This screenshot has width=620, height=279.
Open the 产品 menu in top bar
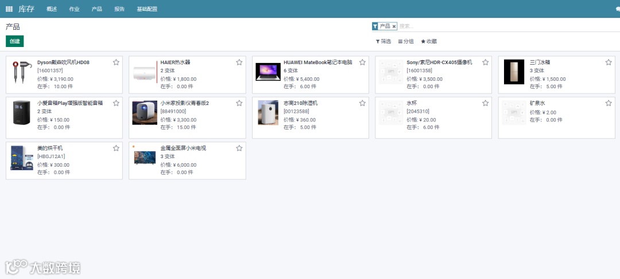point(97,9)
